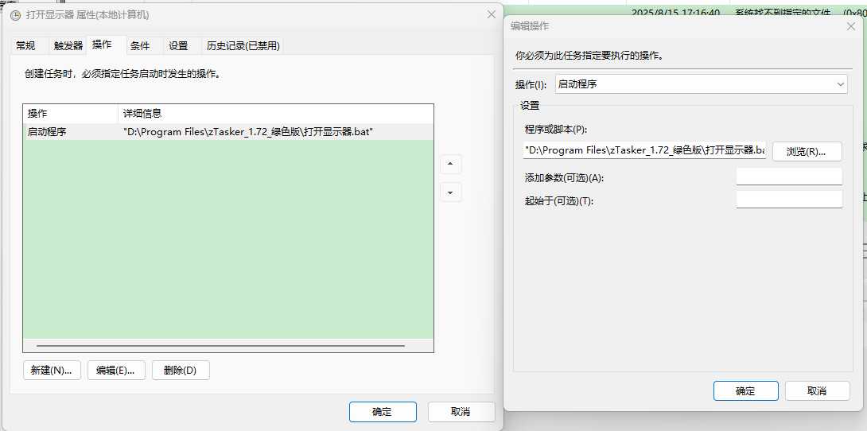Cancel the properties window with 取消

click(461, 412)
